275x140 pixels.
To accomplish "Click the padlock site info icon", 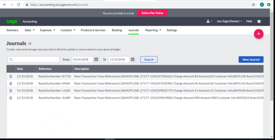I will [27, 5].
